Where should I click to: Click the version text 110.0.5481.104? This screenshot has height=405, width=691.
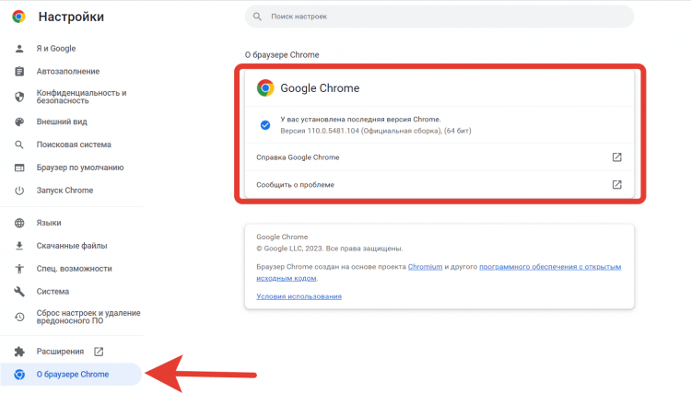point(334,131)
